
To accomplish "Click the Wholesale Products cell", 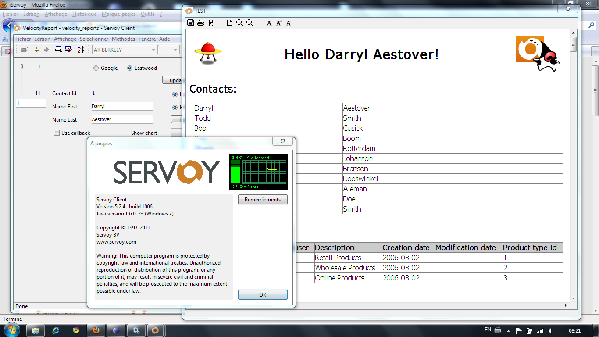I will (x=348, y=268).
